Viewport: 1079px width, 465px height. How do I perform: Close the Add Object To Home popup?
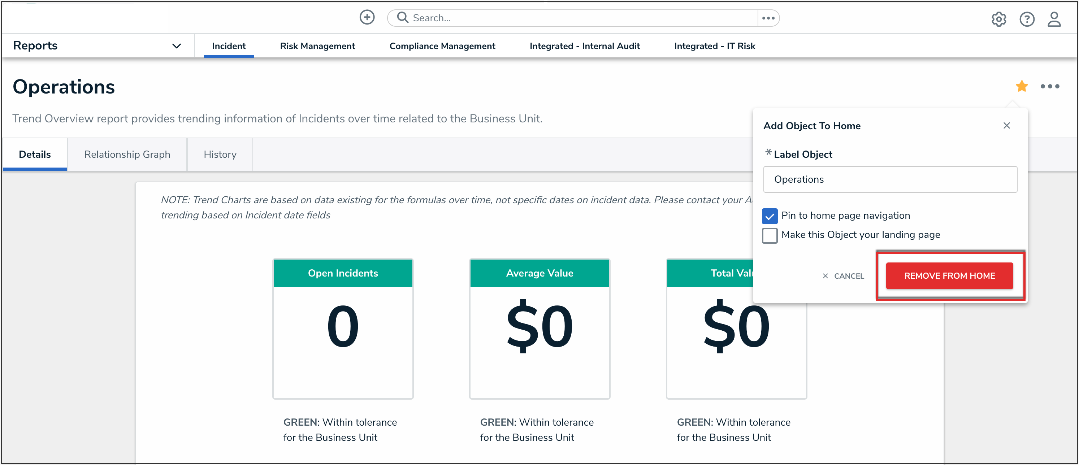(x=1006, y=126)
